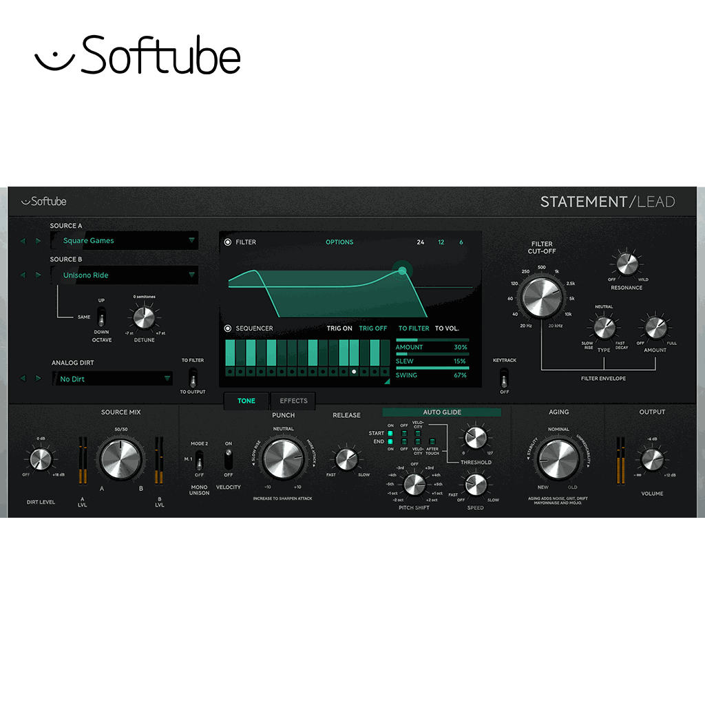Click the sequencer corner triangle icon
The width and height of the screenshot is (705, 705).
(387, 381)
